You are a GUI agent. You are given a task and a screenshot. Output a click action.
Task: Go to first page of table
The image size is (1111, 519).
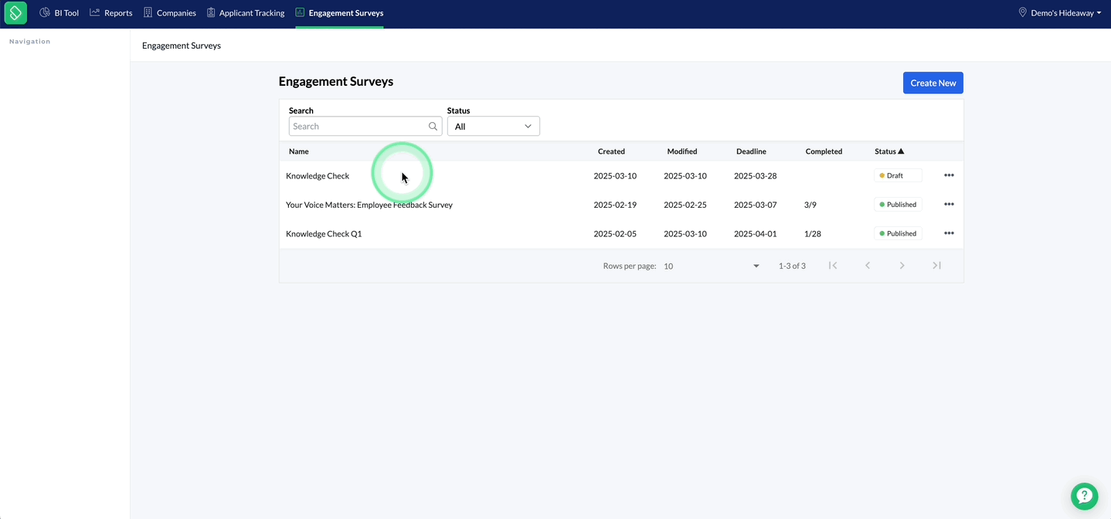point(833,266)
